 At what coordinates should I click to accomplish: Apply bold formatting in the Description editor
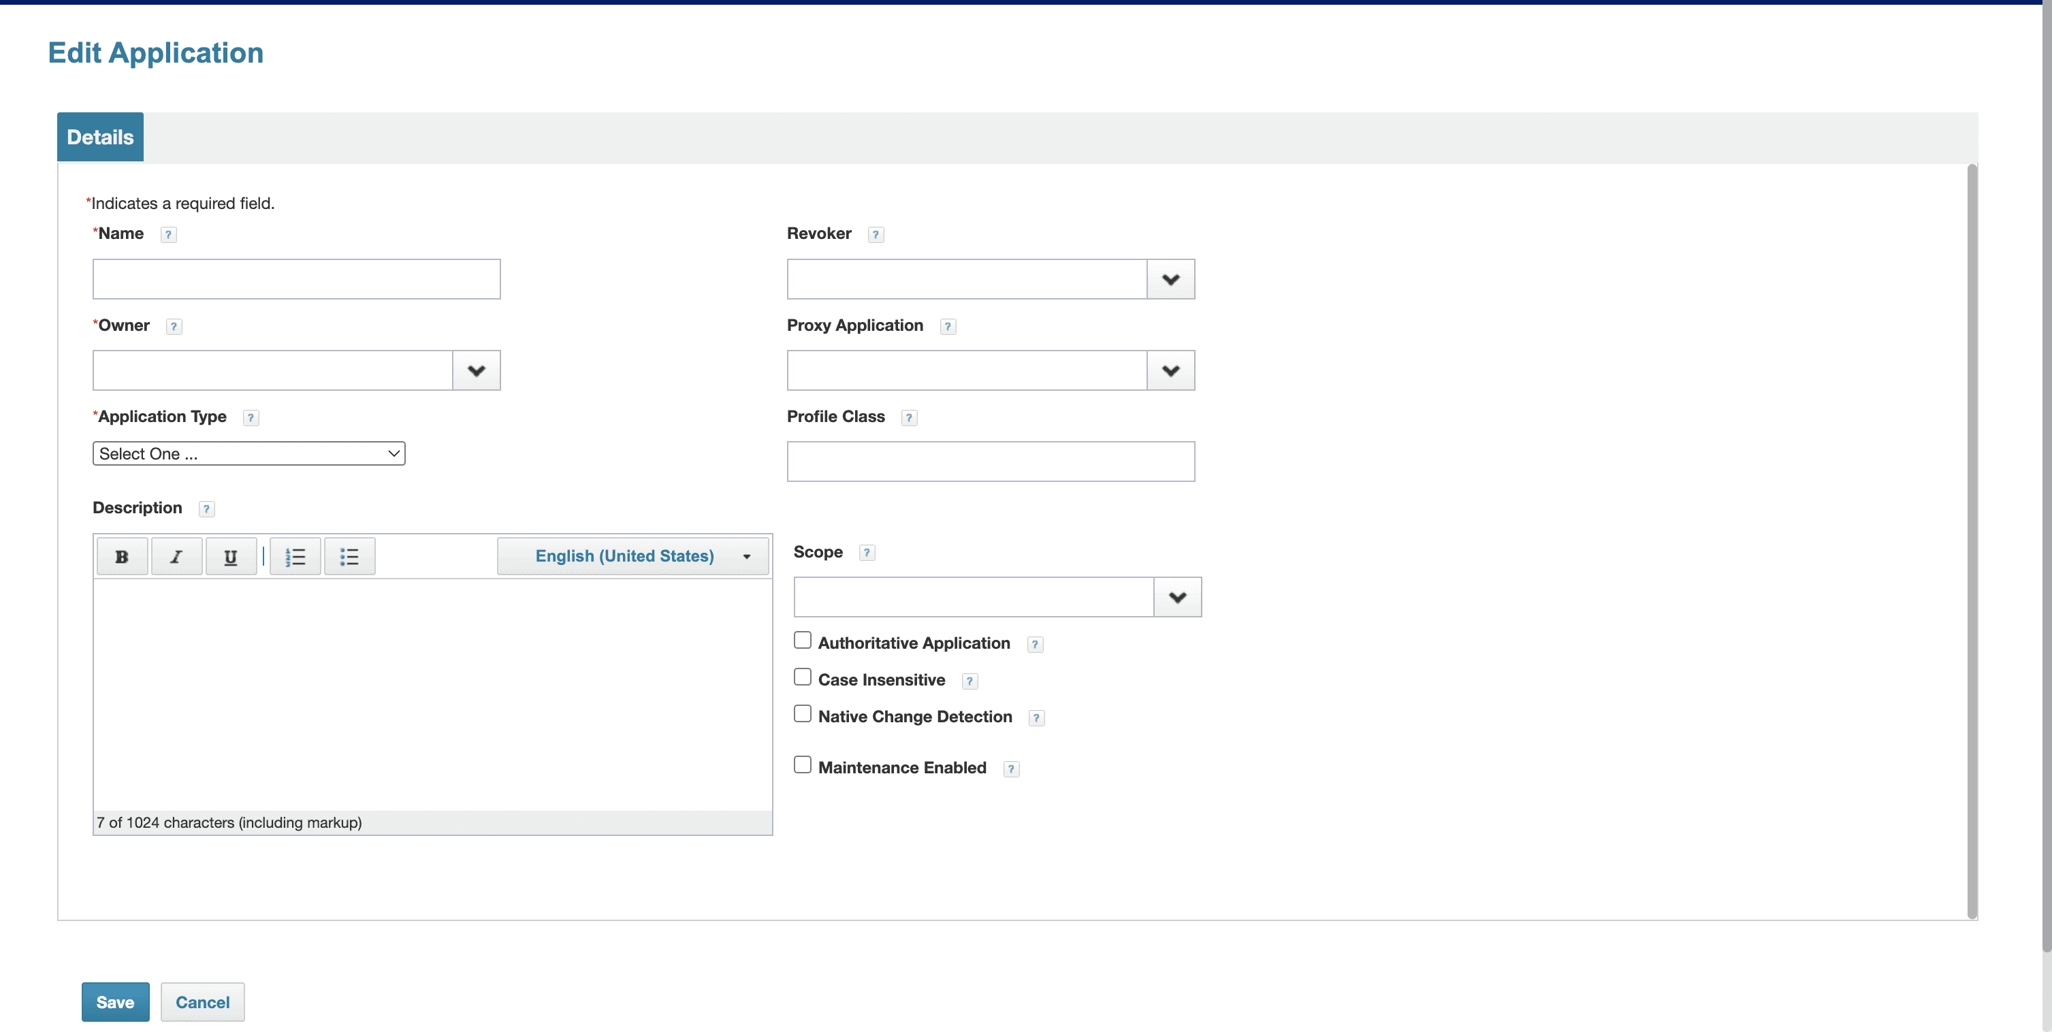[122, 555]
